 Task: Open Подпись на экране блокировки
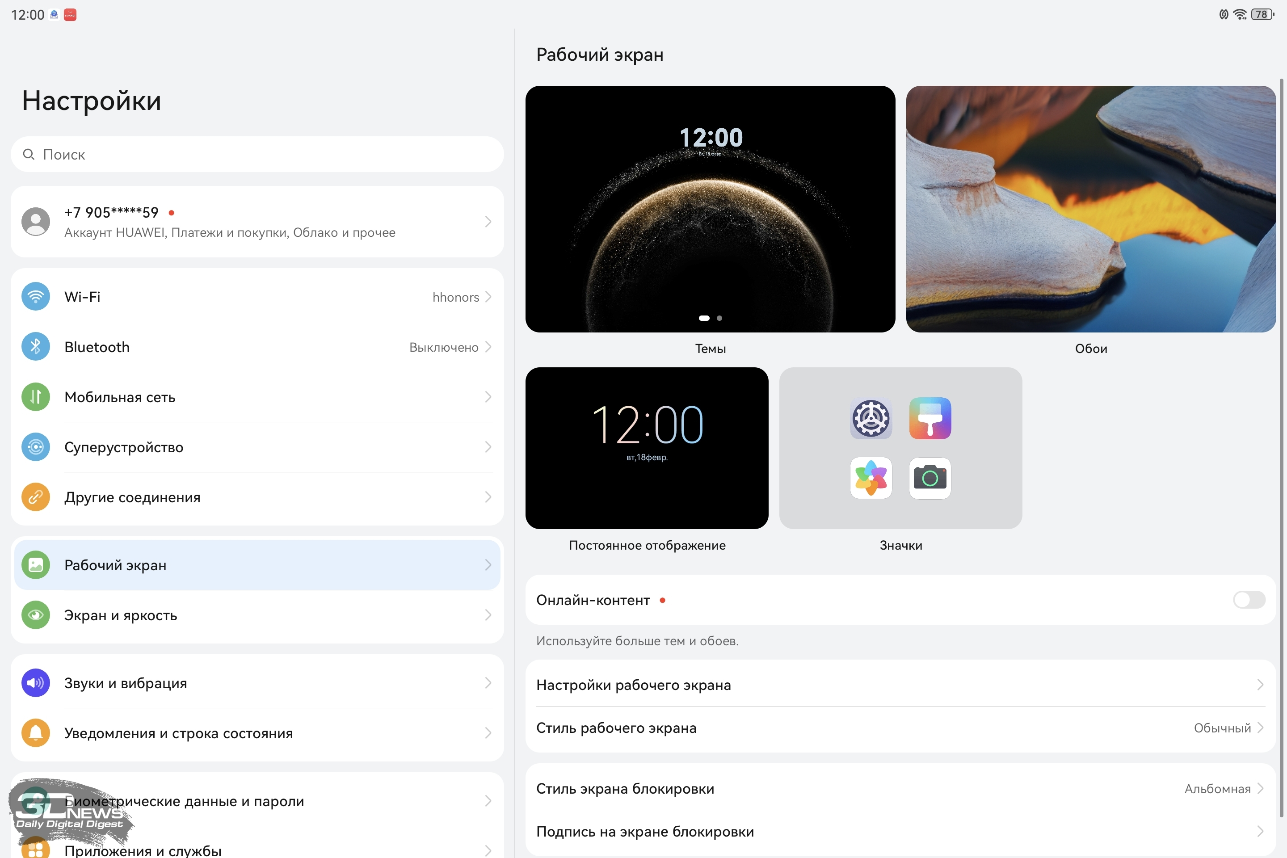(x=901, y=831)
